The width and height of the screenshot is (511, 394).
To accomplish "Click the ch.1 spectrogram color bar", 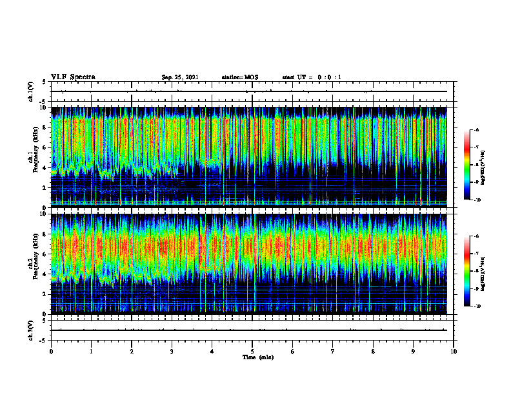I will (466, 165).
